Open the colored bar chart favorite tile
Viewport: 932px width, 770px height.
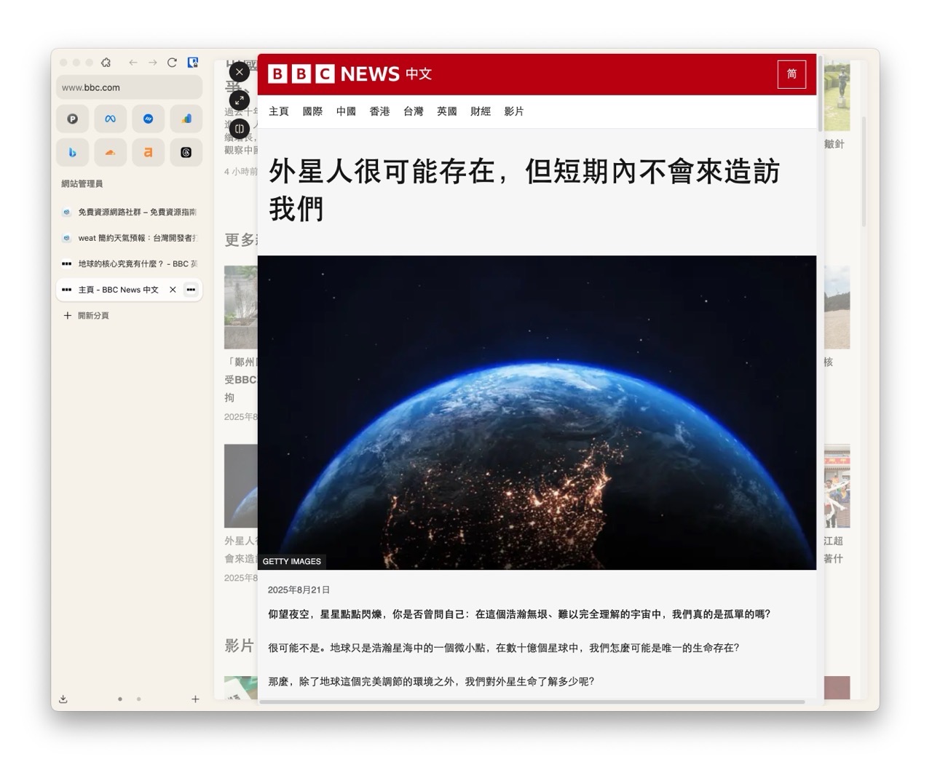click(186, 119)
